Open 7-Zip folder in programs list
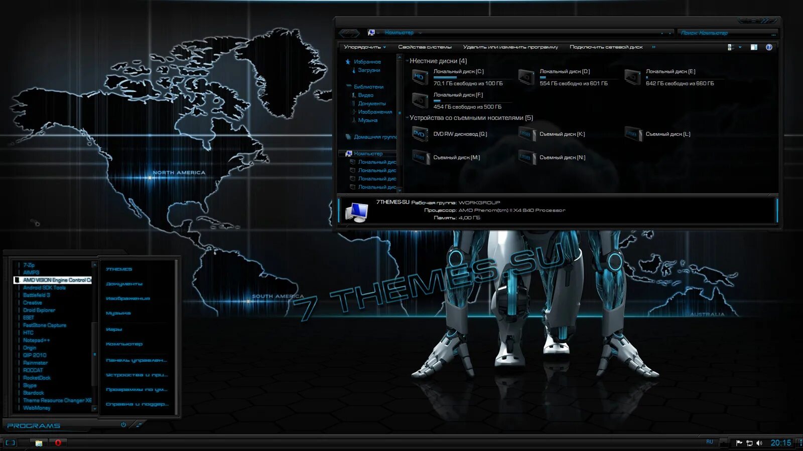Image resolution: width=803 pixels, height=451 pixels. tap(29, 265)
